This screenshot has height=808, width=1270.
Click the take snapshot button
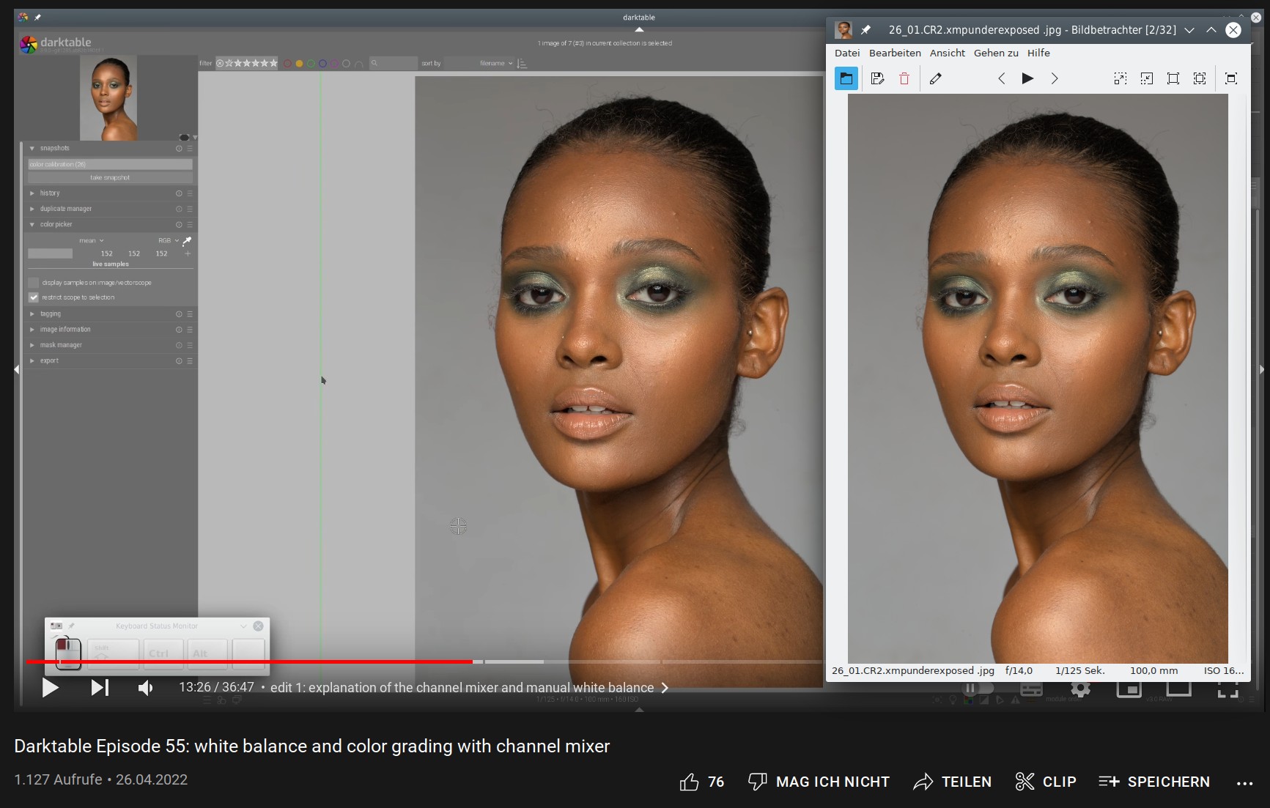[110, 178]
